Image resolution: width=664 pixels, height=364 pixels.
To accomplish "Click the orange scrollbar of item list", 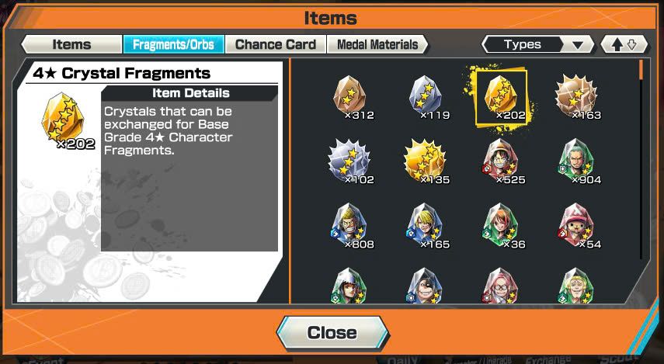I will click(641, 70).
